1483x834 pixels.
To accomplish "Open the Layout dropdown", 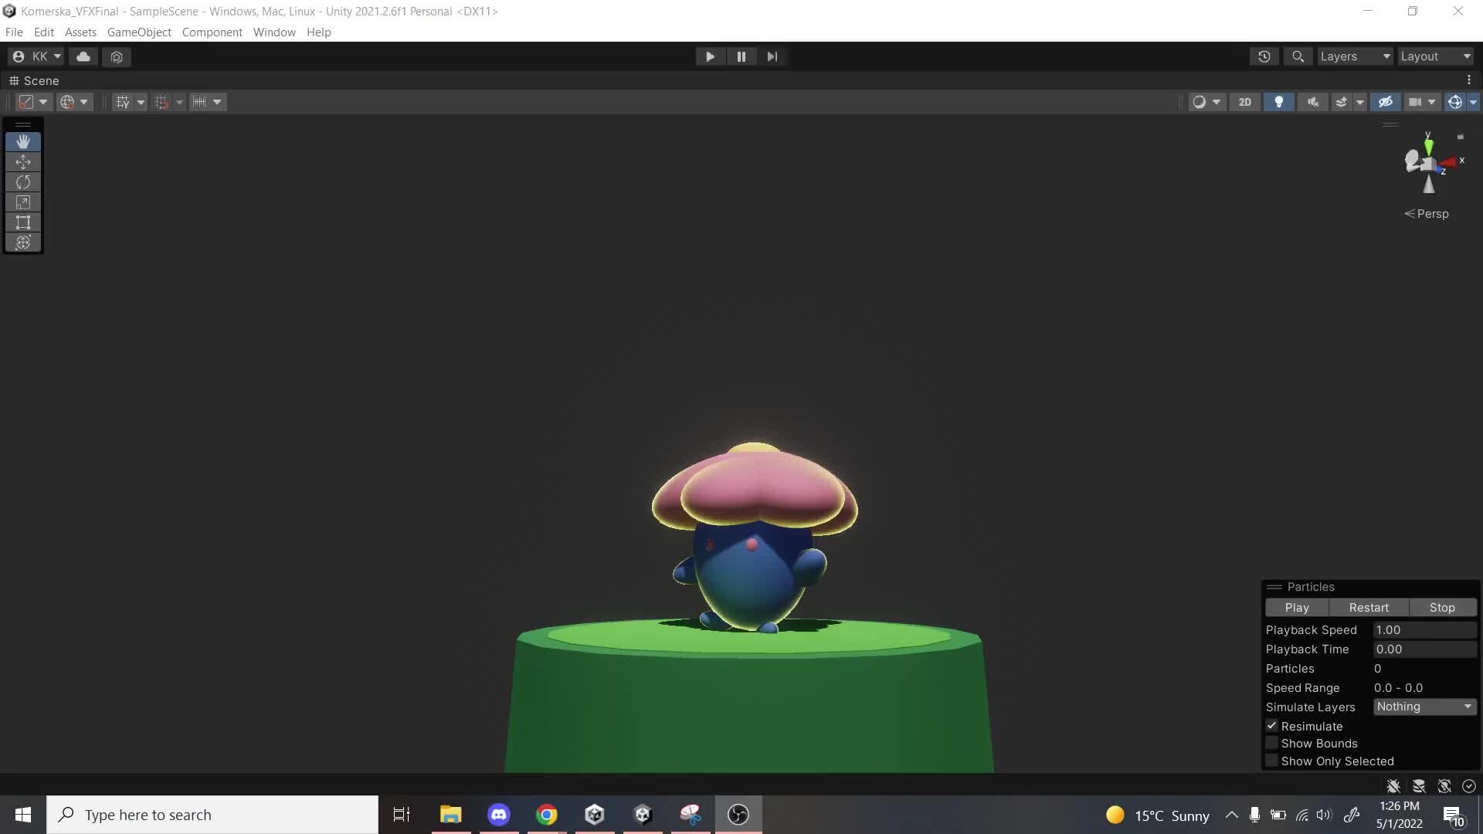I will pos(1435,56).
